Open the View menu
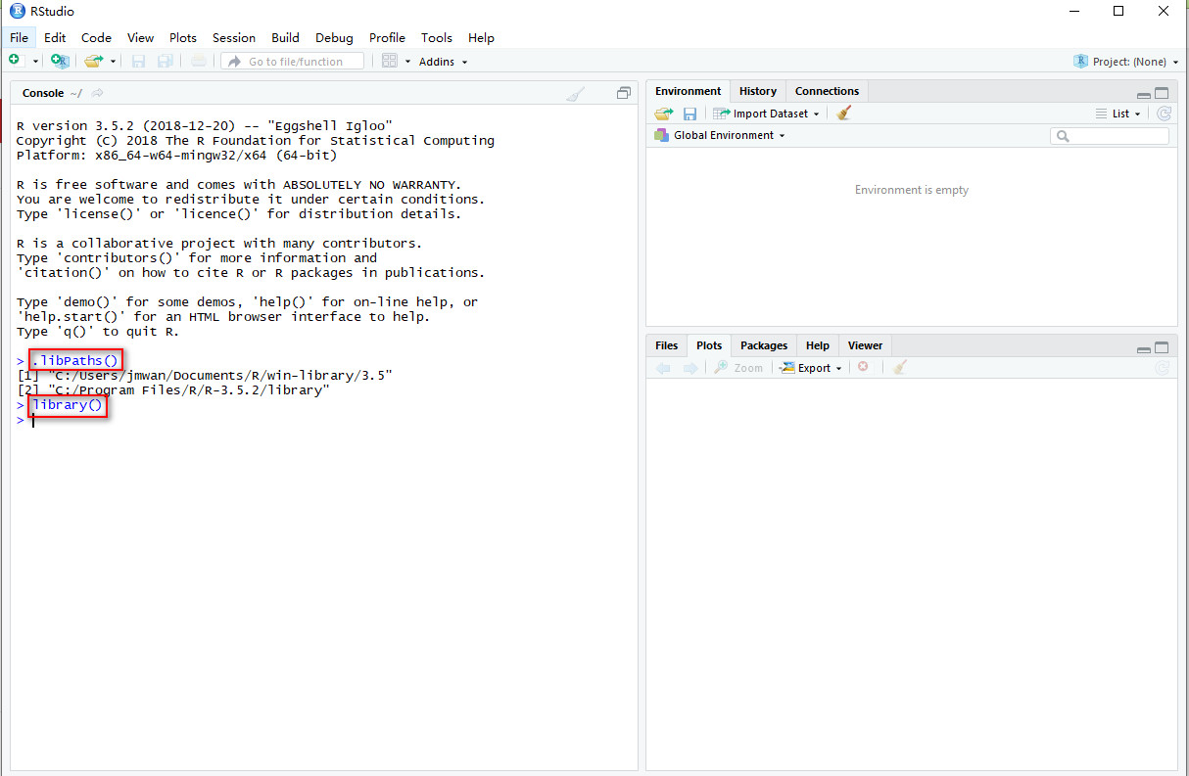 [140, 37]
